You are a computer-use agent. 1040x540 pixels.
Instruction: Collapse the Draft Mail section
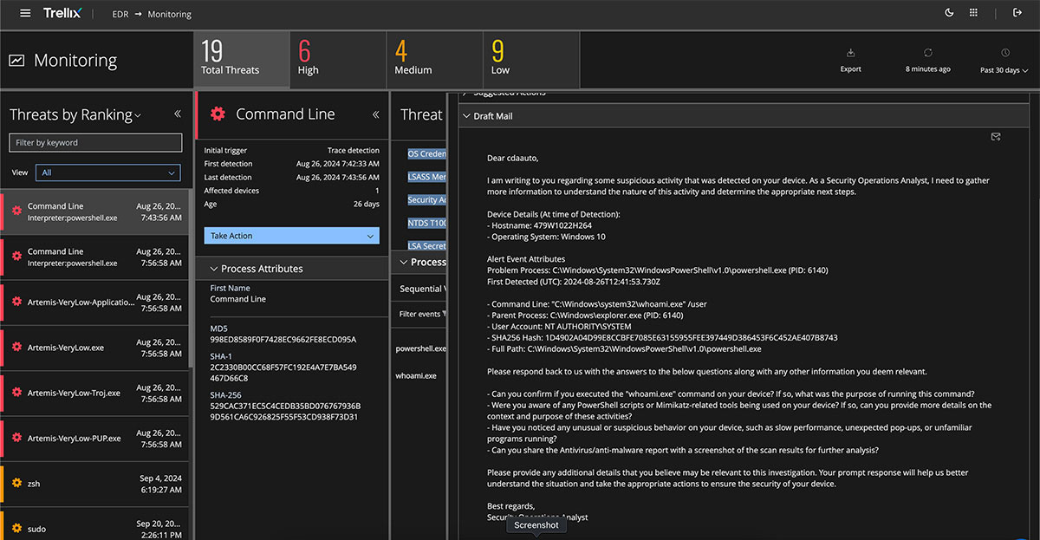point(465,116)
